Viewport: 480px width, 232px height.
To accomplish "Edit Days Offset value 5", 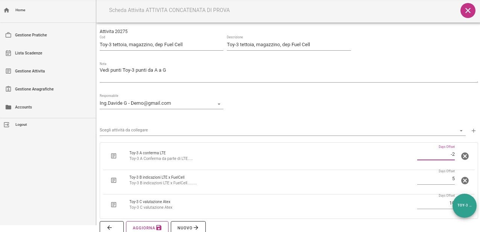I will tap(436, 179).
